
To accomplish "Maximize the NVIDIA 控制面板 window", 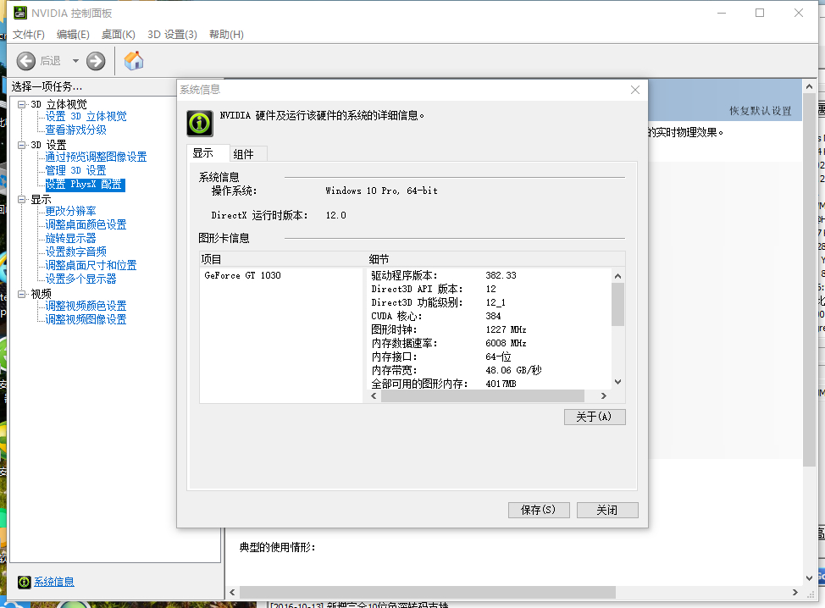I will click(x=760, y=13).
